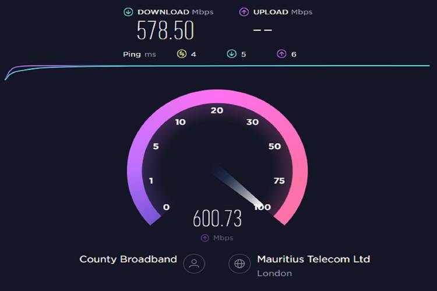Click the Ping ms label

coord(139,54)
